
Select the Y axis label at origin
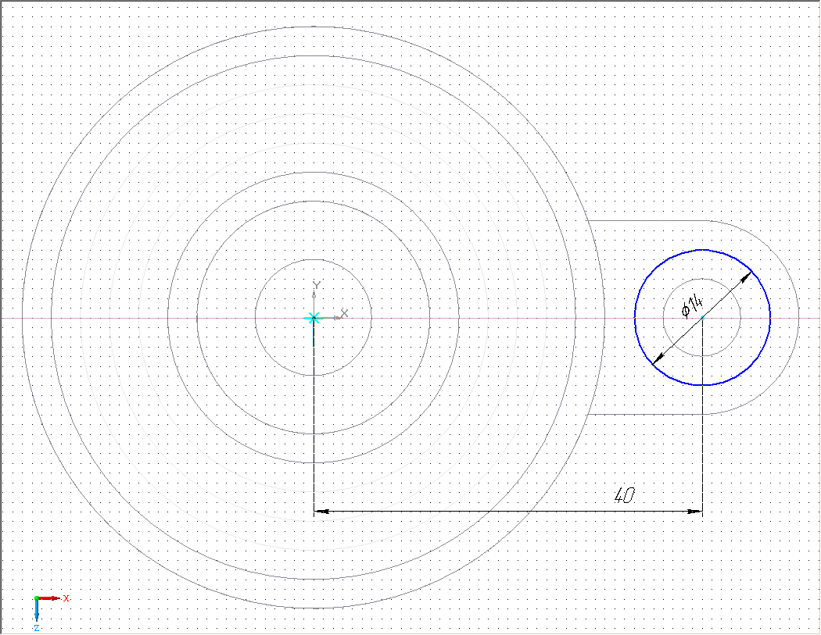click(x=316, y=284)
